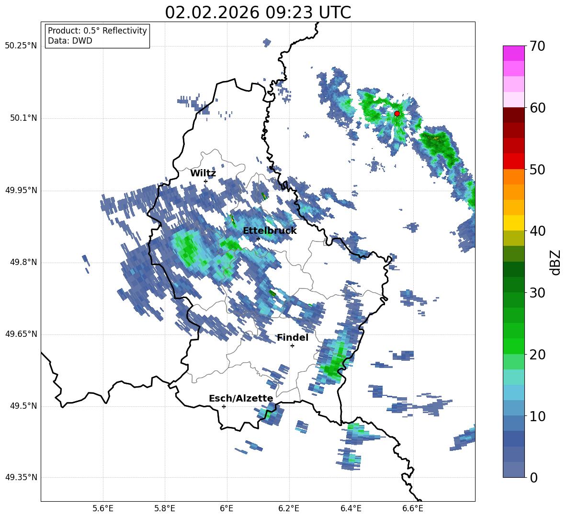Viewport: 567px width, 518px height.
Task: Click the 49.5°N latitude label
Action: pos(23,406)
